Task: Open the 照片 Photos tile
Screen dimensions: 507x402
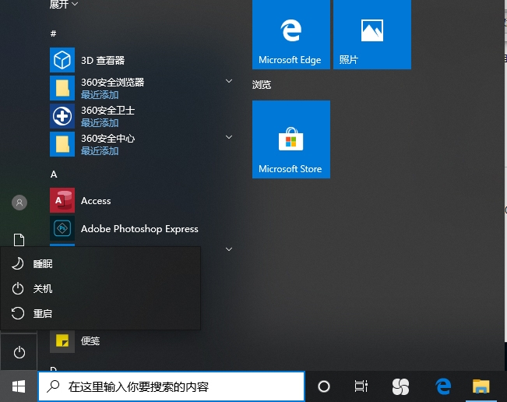Action: [x=372, y=34]
